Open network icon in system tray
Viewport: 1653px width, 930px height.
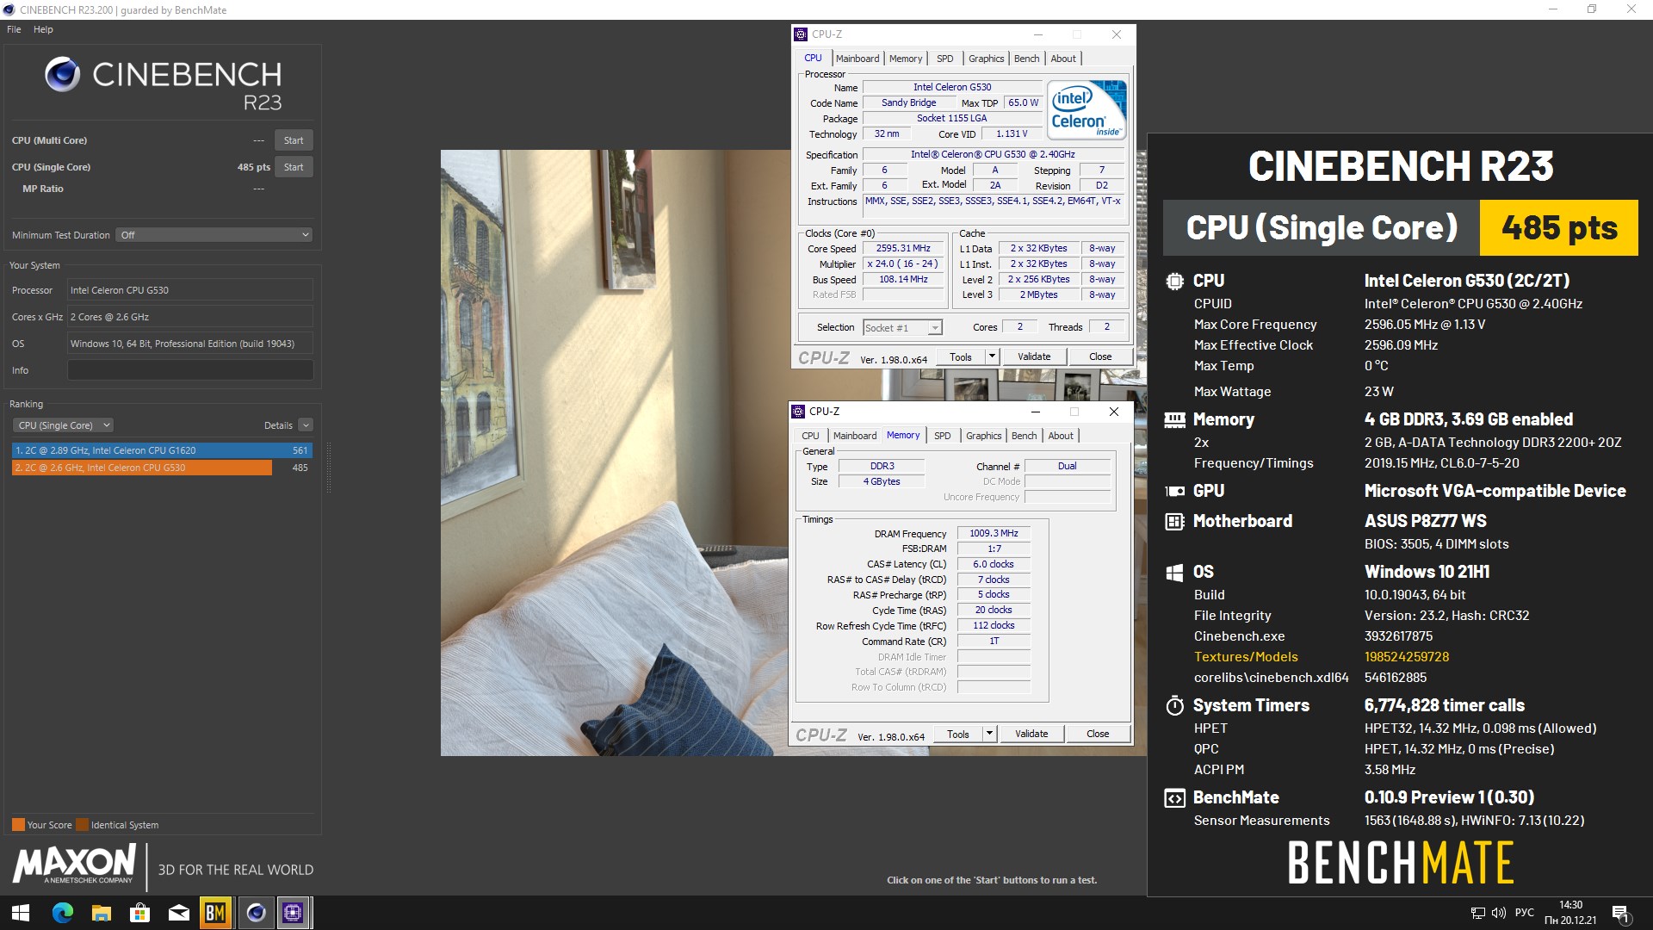(x=1477, y=913)
